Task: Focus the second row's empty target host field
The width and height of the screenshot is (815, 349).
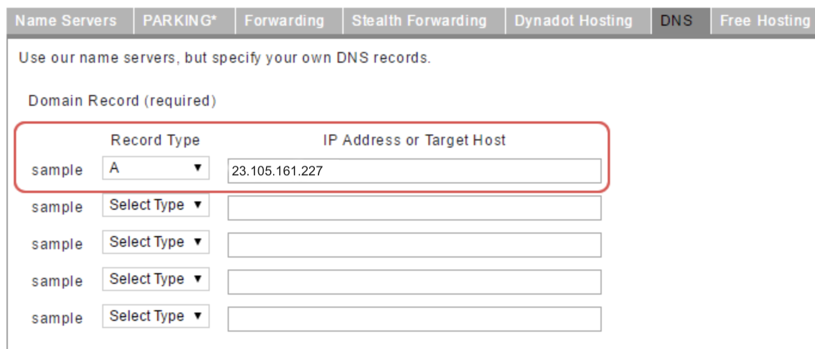Action: (414, 208)
